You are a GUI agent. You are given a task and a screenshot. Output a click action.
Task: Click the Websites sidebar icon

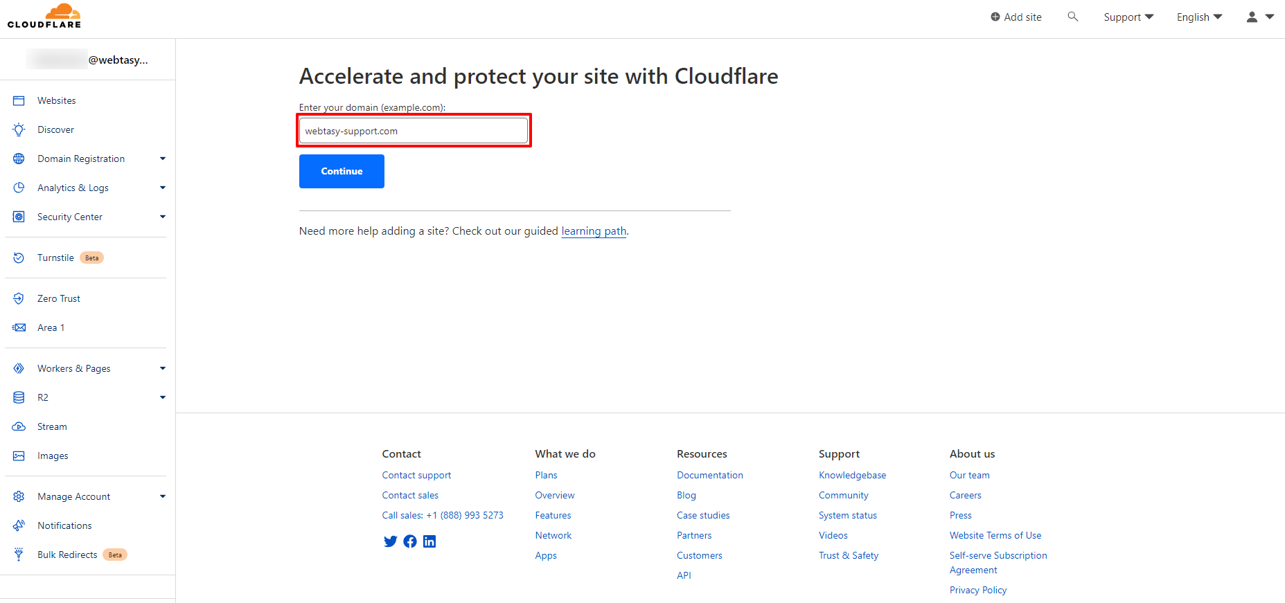tap(19, 100)
